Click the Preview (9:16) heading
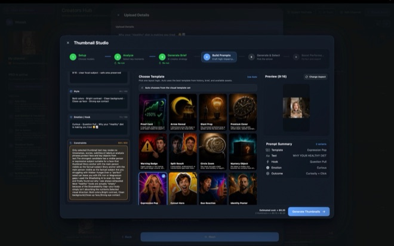Image resolution: width=394 pixels, height=246 pixels. tap(276, 76)
